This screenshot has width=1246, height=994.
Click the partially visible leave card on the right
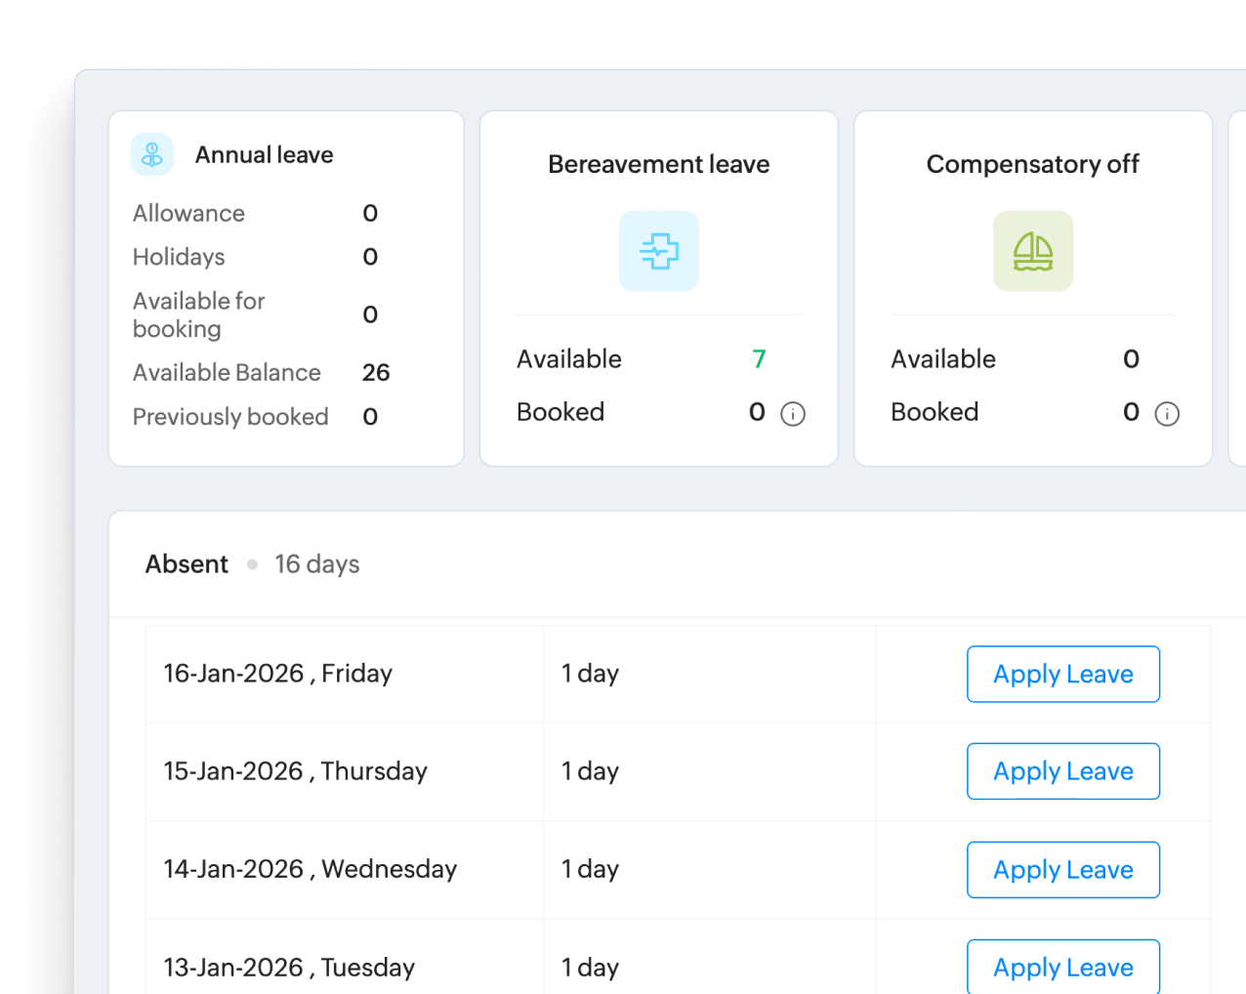(1238, 288)
